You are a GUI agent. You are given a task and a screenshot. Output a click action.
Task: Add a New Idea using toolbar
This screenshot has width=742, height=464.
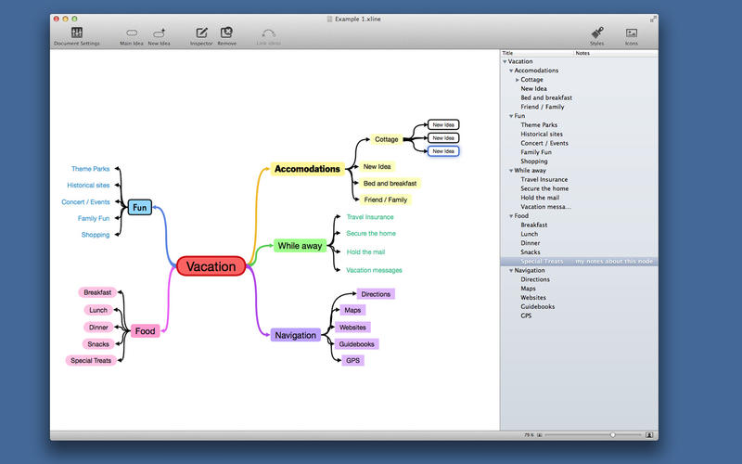coord(159,33)
